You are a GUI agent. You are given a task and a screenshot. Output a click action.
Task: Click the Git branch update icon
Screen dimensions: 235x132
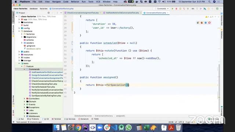click(197, 9)
